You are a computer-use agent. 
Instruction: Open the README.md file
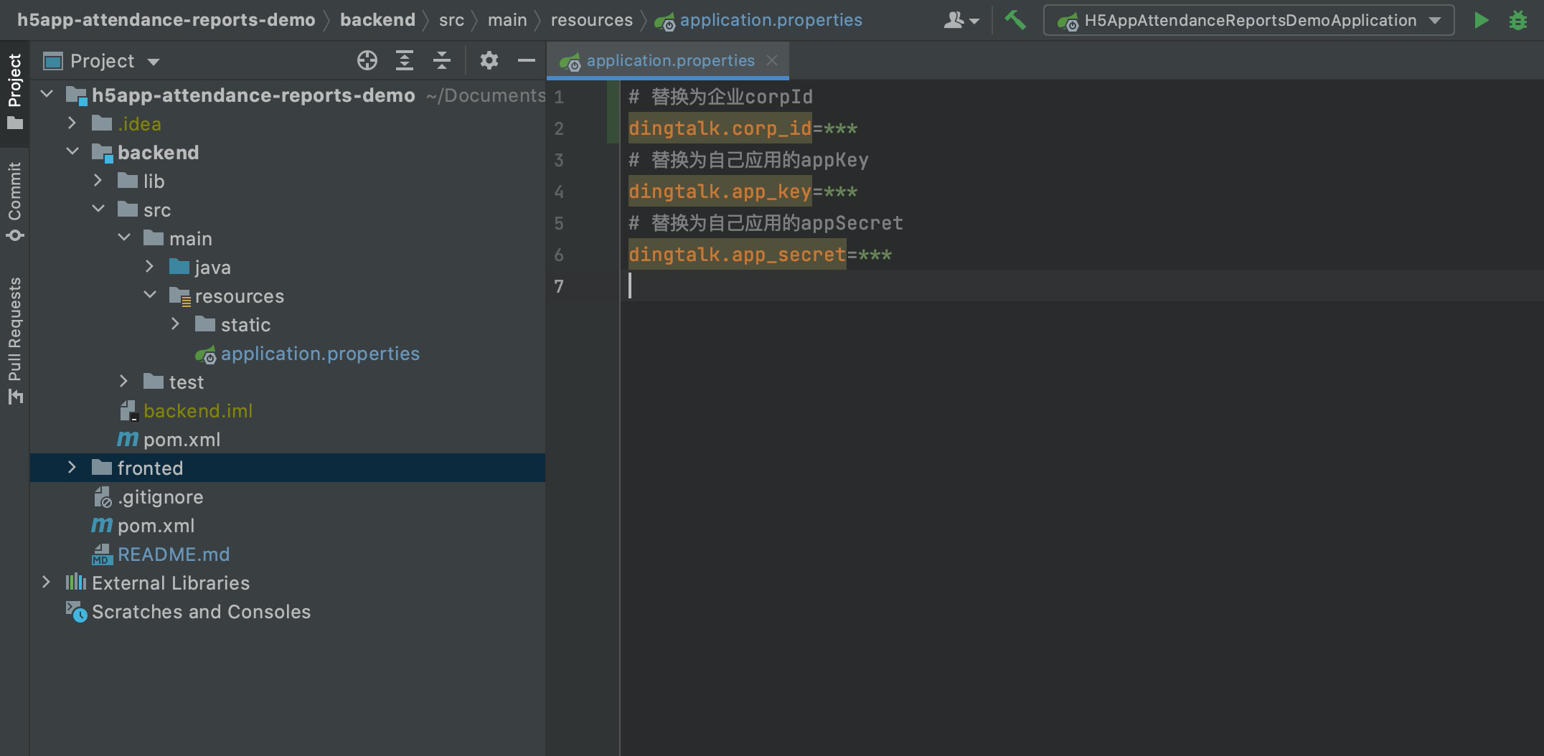(x=174, y=554)
